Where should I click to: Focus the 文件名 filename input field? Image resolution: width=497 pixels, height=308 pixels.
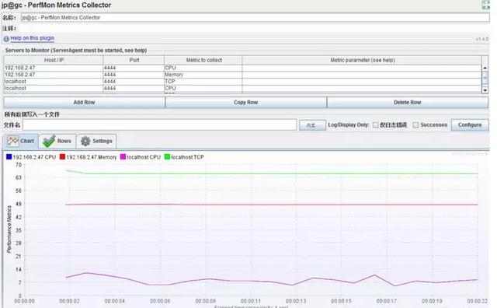159,124
